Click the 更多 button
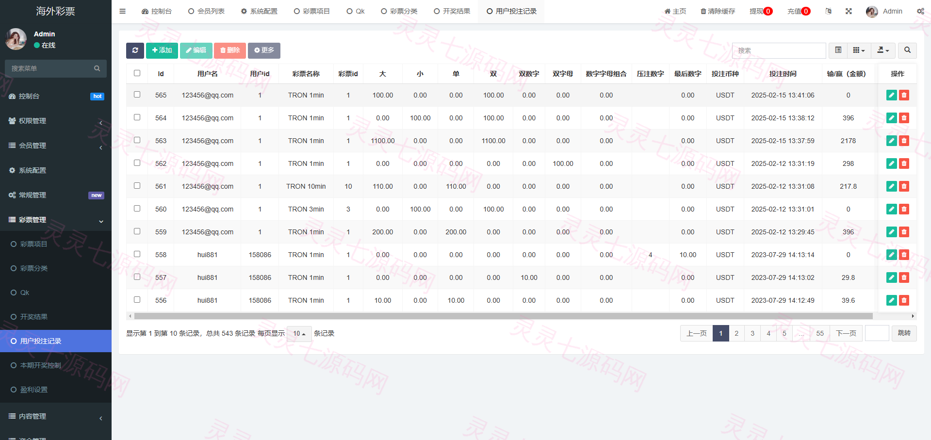This screenshot has height=440, width=931. pyautogui.click(x=264, y=50)
